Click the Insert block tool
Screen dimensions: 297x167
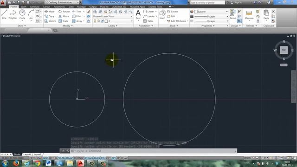coord(162,14)
